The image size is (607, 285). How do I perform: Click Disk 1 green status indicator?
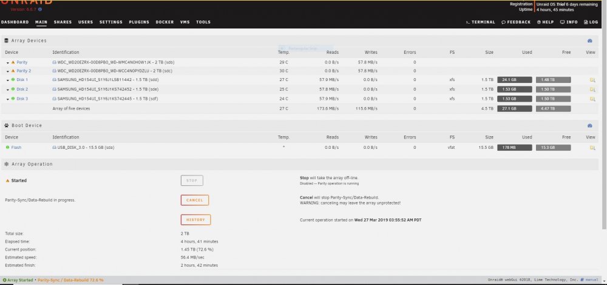tap(13, 80)
